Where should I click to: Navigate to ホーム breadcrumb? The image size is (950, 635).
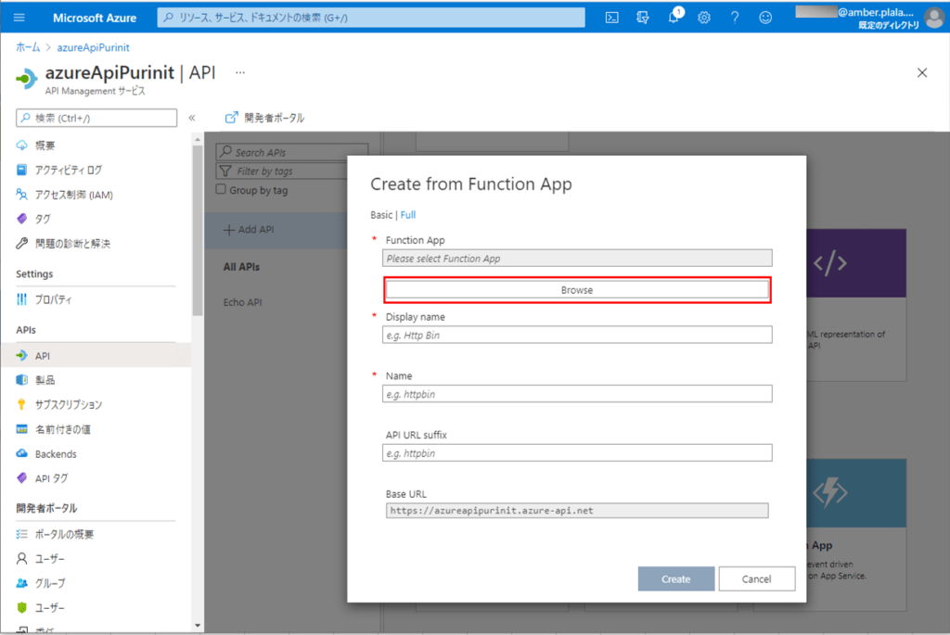point(26,47)
